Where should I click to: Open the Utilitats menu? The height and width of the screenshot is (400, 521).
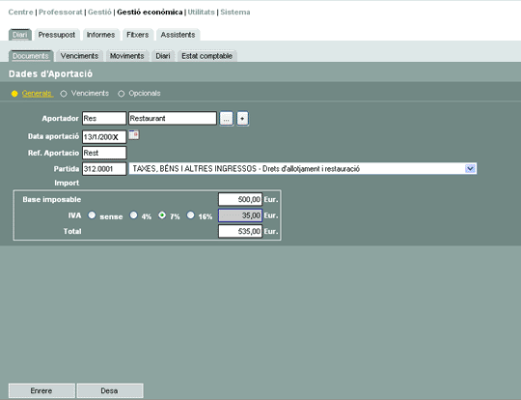[x=201, y=12]
